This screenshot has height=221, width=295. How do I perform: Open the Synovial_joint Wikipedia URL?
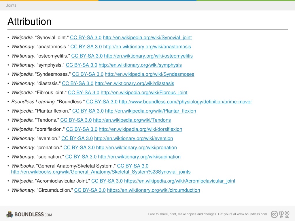click(147, 38)
